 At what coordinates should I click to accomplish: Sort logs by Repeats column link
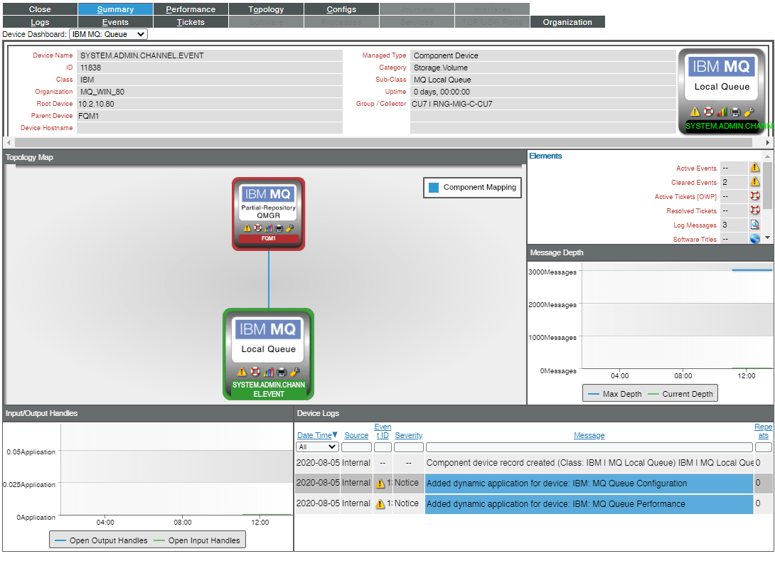(763, 431)
